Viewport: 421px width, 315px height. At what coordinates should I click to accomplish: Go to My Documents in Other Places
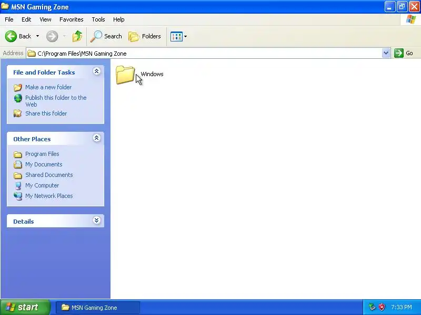[44, 164]
